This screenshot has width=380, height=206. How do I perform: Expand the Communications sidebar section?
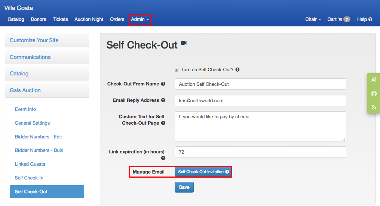47,57
